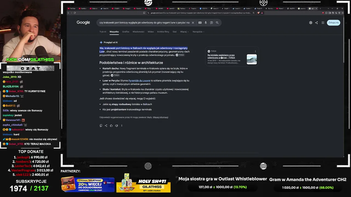
Task: Click the browser address bar URL
Action: pyautogui.click(x=201, y=13)
